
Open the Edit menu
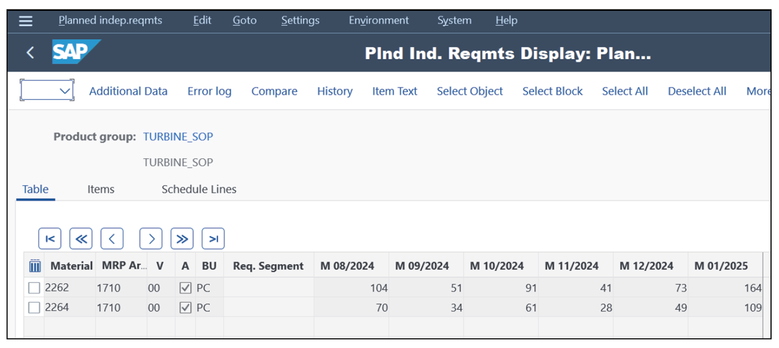coord(202,21)
